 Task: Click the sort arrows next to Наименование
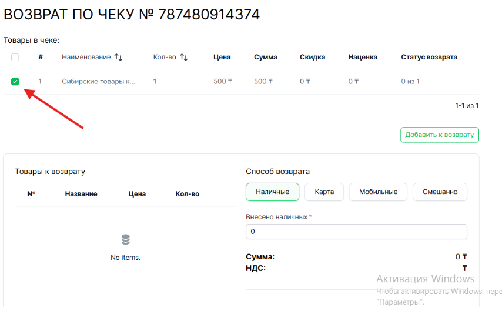118,58
